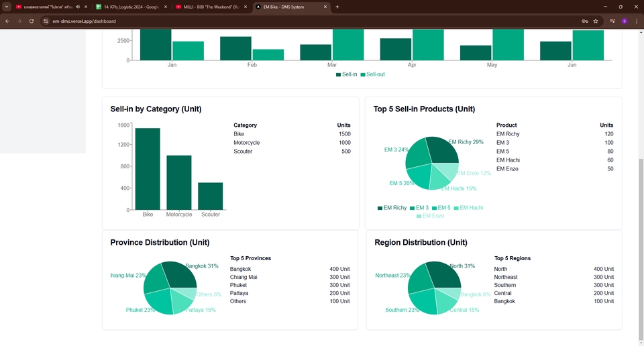The image size is (644, 346).
Task: Open the saved passwords key icon
Action: (x=585, y=21)
